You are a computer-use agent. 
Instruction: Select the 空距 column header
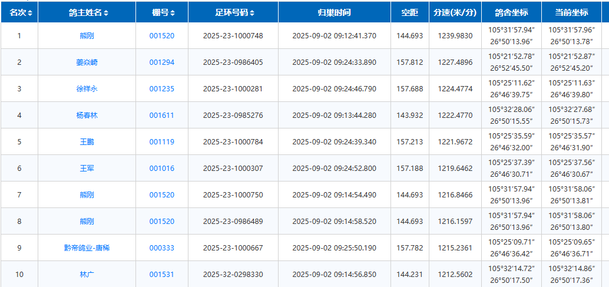(409, 12)
